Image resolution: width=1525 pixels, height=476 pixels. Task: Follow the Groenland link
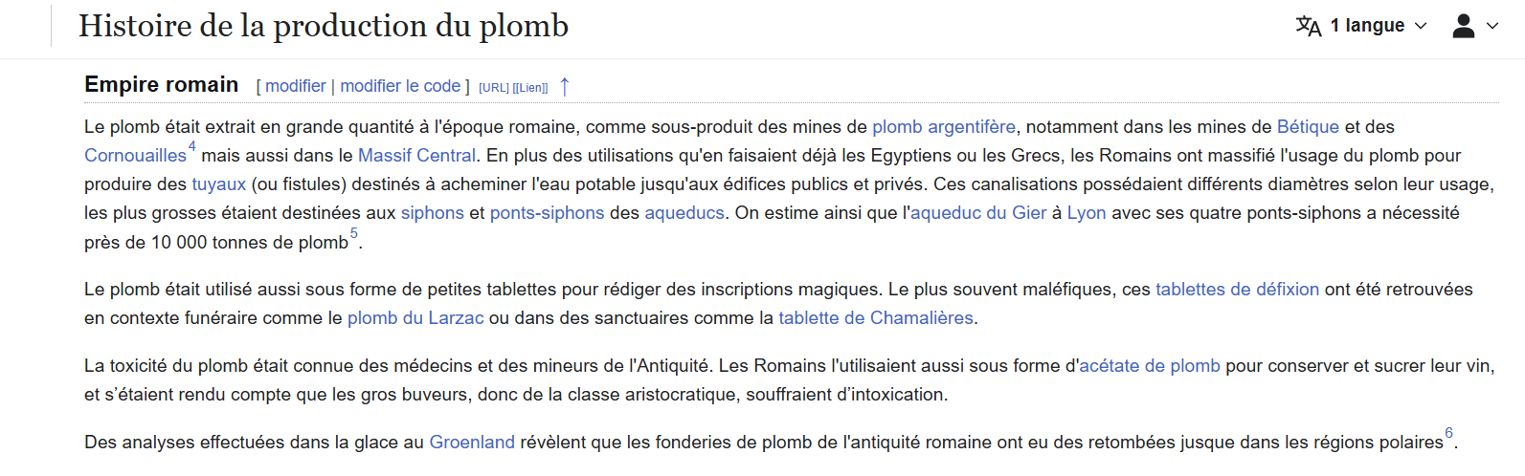472,443
